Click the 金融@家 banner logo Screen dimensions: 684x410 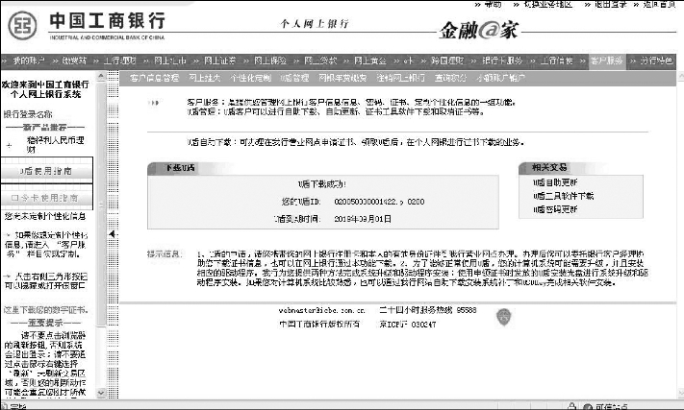(x=479, y=31)
